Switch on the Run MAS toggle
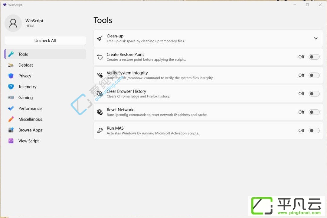The width and height of the screenshot is (327, 218). (x=314, y=131)
